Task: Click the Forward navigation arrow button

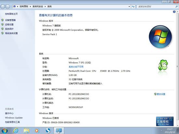Action: 7,6
